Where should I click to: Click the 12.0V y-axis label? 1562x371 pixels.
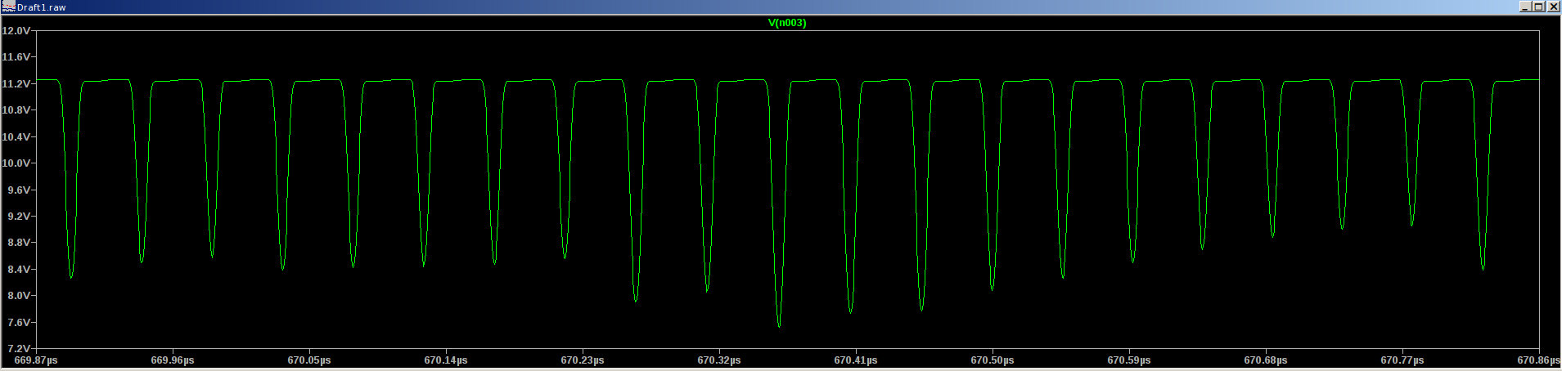click(16, 31)
